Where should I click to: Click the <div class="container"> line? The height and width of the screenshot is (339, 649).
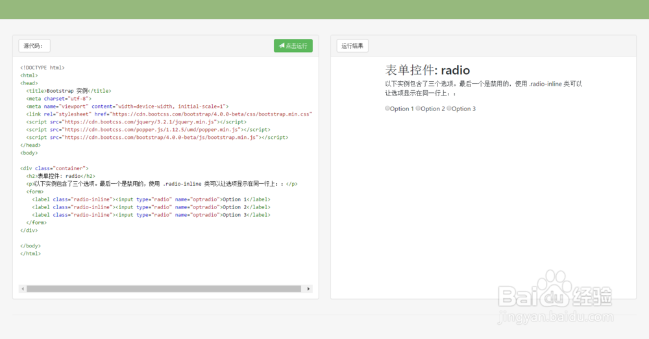55,168
